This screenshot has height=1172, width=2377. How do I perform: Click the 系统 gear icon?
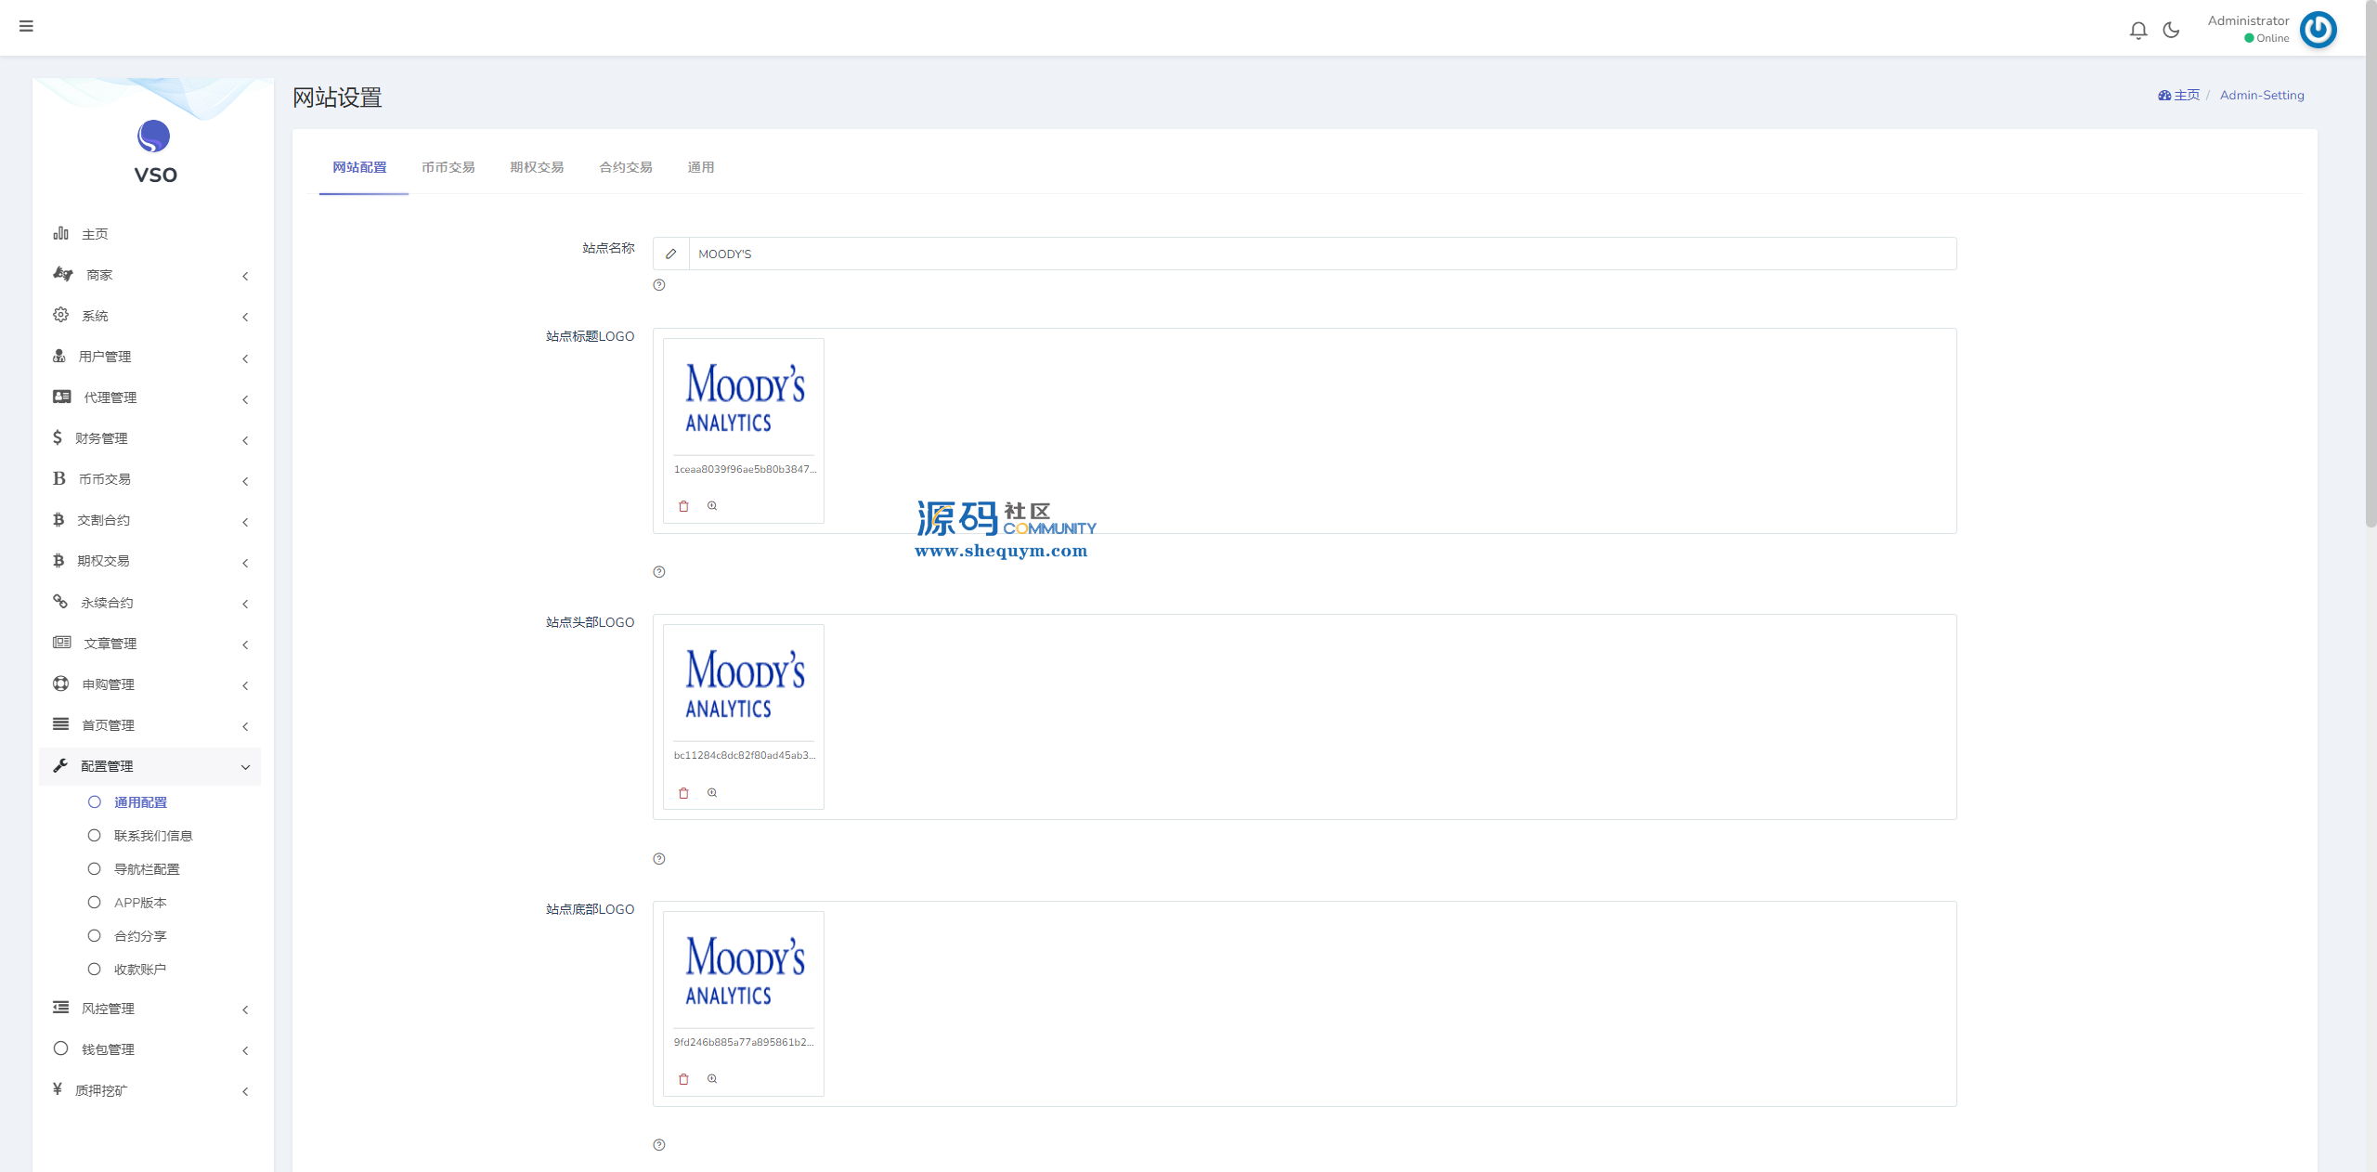pyautogui.click(x=60, y=315)
